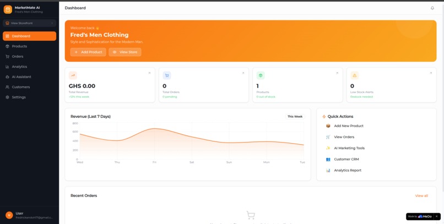The image size is (444, 224).
Task: Open Total Orders card arrow link
Action: coord(243,73)
